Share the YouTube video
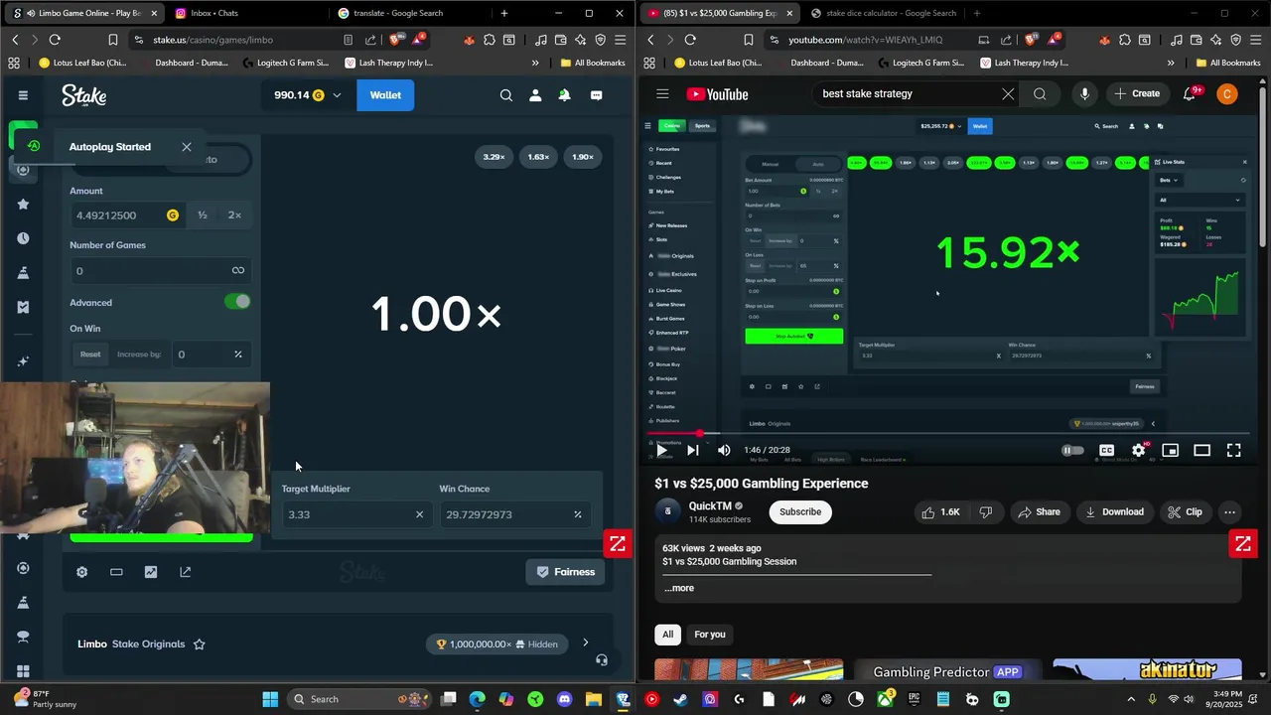Viewport: 1271px width, 715px height. (1039, 512)
